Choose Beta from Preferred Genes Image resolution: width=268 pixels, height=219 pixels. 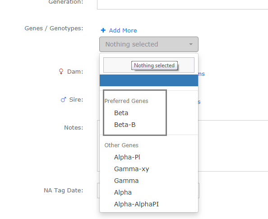(x=121, y=113)
